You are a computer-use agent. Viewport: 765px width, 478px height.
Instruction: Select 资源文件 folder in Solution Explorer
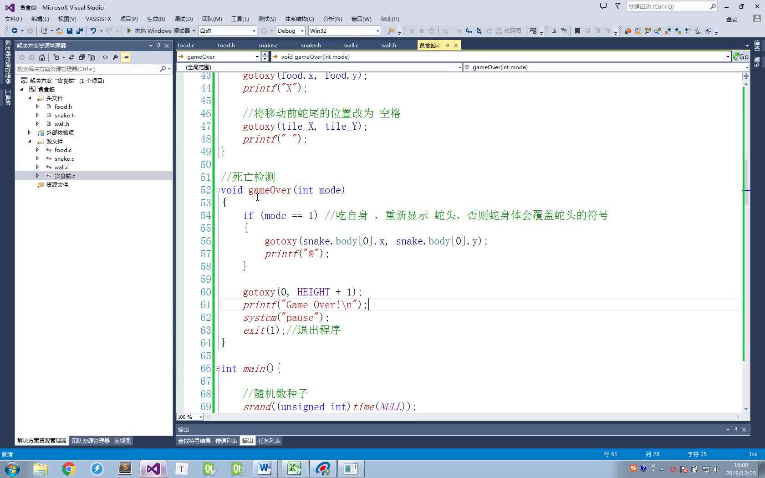click(57, 184)
